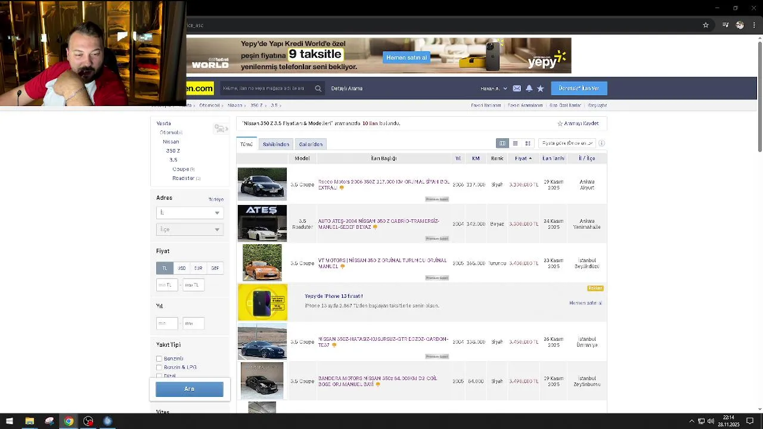Tick the Dizel fuel checkbox
This screenshot has width=763, height=429.
point(159,376)
